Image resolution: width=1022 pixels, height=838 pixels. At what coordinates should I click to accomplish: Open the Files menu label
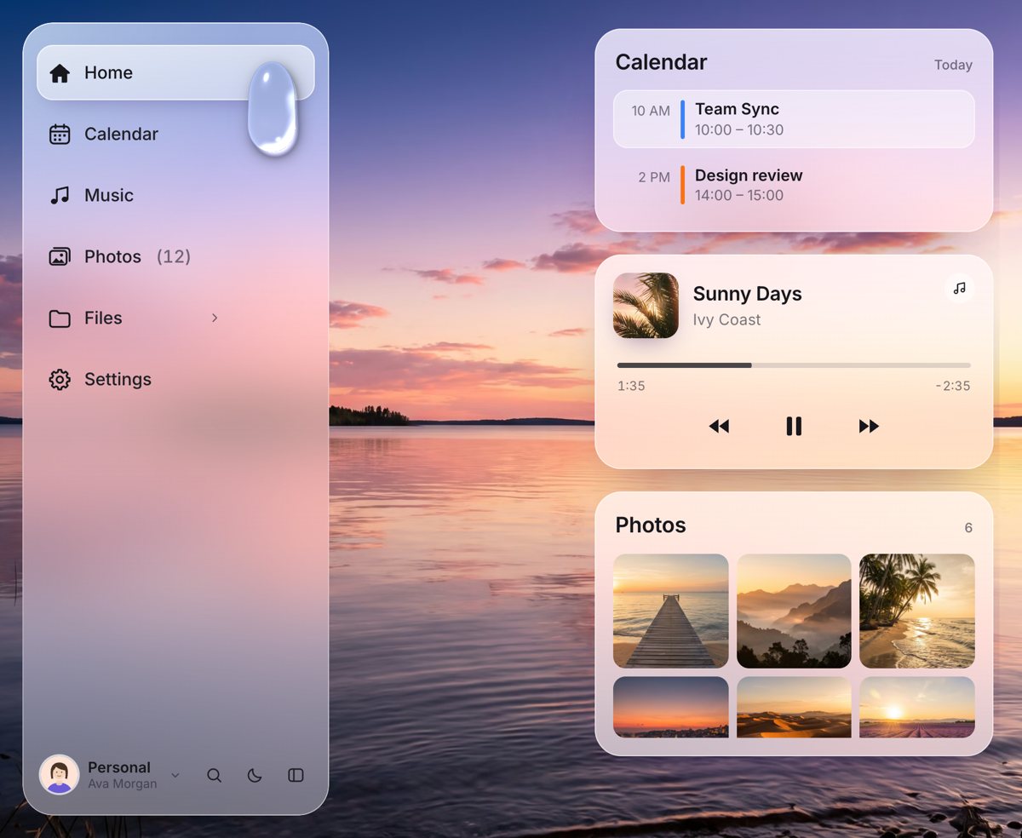click(x=103, y=319)
